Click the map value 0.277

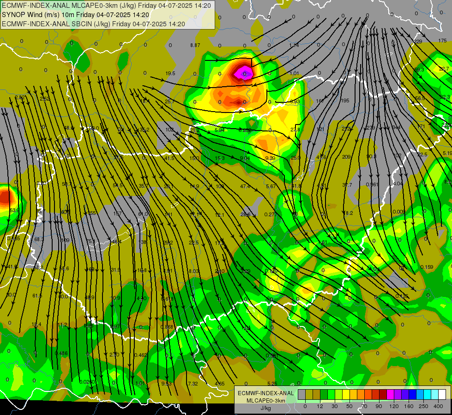[x=271, y=214]
